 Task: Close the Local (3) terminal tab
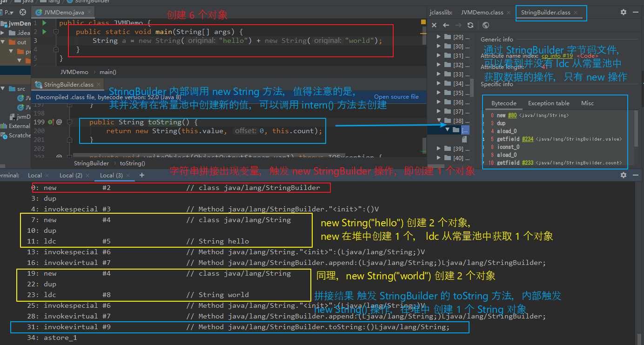coord(128,176)
